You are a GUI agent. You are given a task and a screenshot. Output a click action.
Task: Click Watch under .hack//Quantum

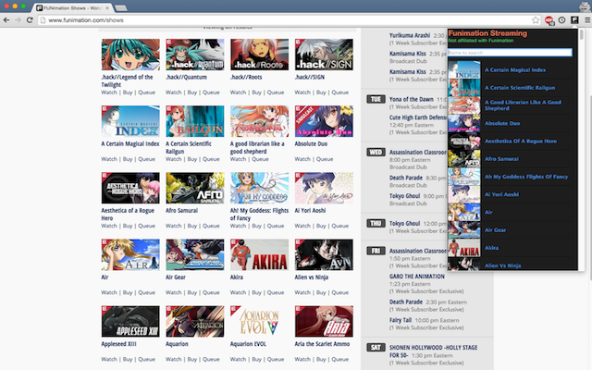click(x=173, y=92)
